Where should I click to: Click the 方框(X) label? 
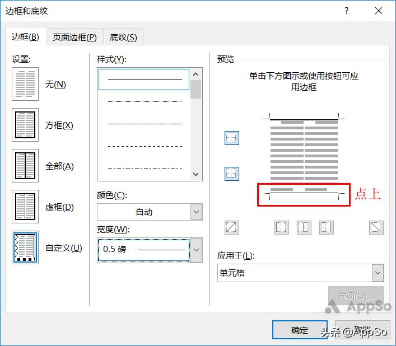click(59, 125)
